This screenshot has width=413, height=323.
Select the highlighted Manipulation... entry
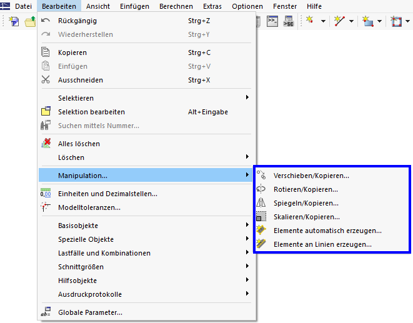coord(146,176)
